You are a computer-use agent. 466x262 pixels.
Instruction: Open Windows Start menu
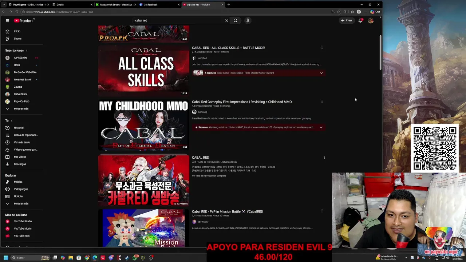click(5, 258)
